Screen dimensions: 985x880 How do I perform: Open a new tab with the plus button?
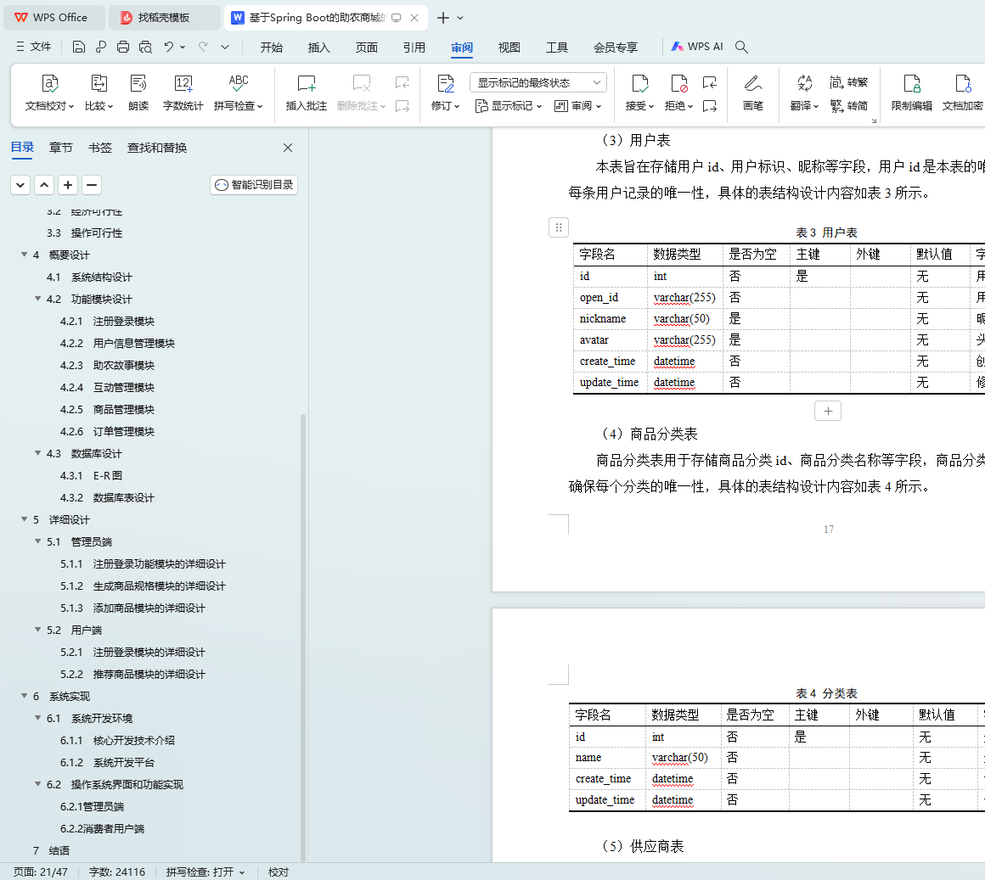443,18
